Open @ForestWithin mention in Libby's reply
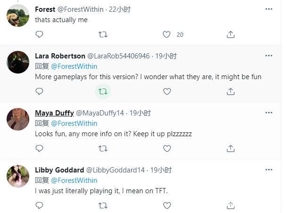 74,180
